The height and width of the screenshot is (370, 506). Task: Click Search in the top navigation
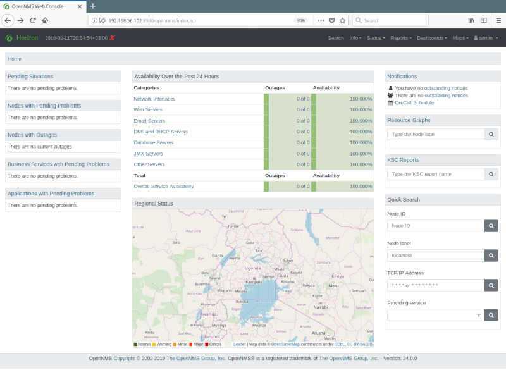click(x=336, y=38)
